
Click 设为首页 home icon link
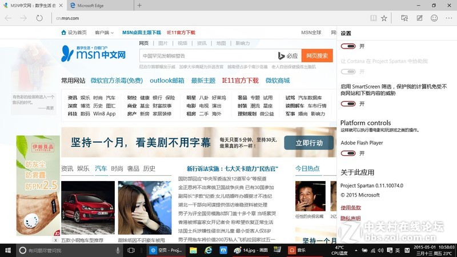(74, 33)
